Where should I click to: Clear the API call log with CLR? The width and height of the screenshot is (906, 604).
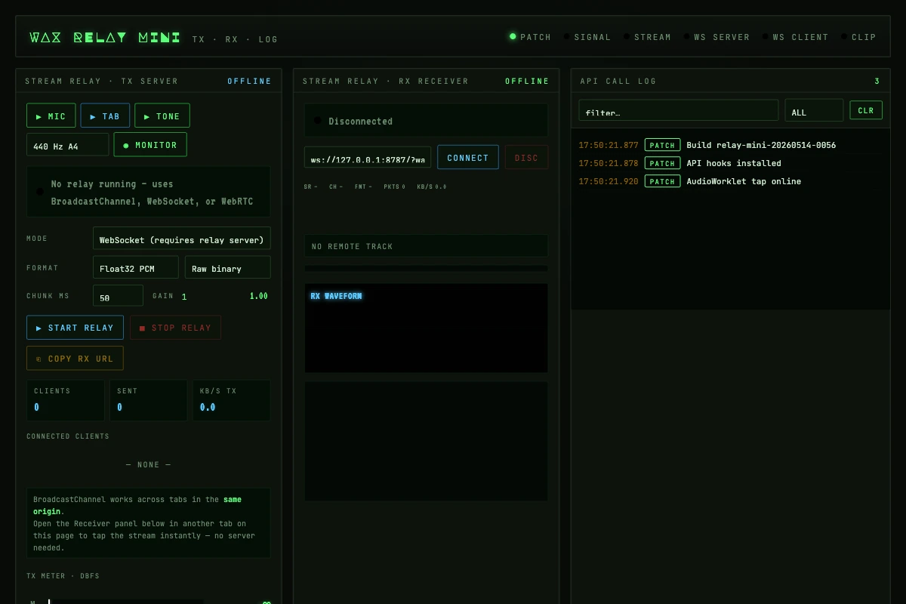[866, 110]
